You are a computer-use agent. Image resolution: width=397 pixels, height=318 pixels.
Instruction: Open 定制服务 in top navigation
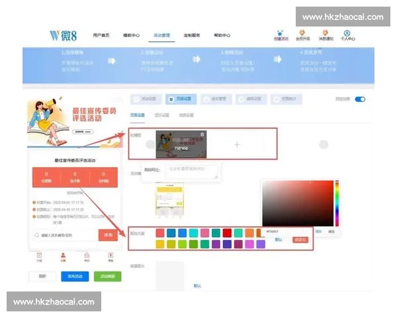pyautogui.click(x=192, y=35)
